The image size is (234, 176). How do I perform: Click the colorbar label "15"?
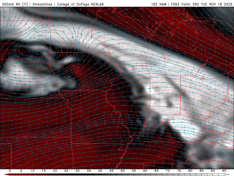coord(44,171)
